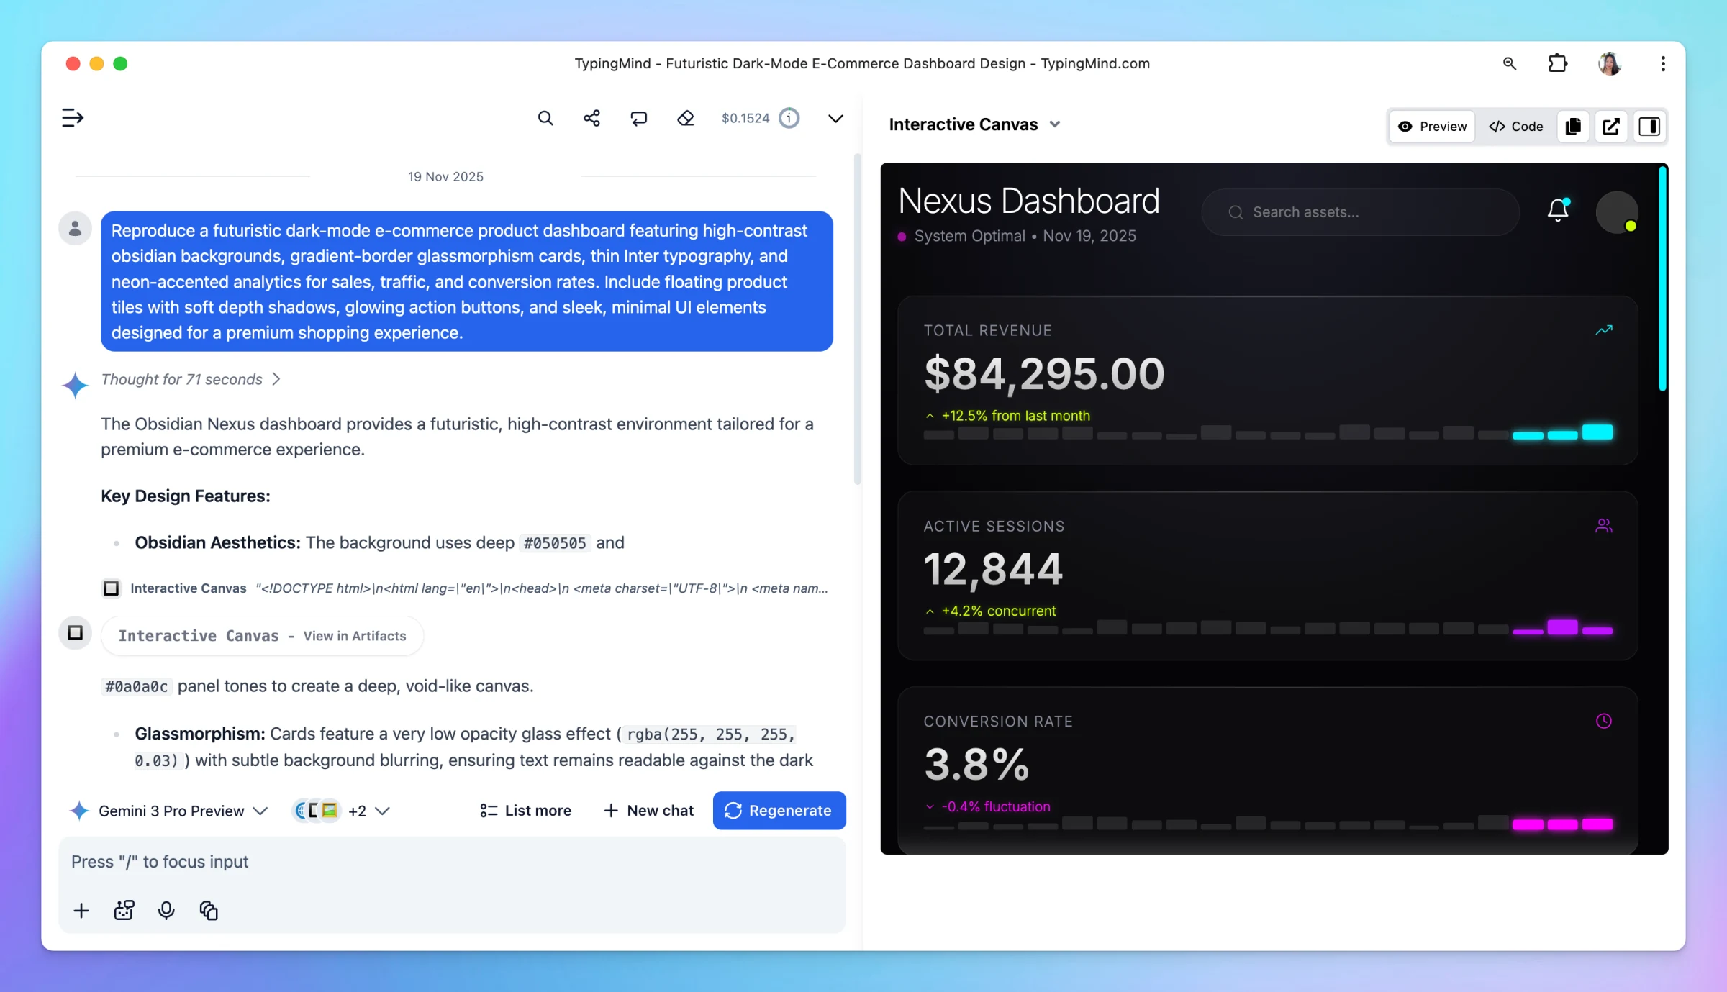Switch canvas to Code view
This screenshot has height=992, width=1727.
(1516, 127)
